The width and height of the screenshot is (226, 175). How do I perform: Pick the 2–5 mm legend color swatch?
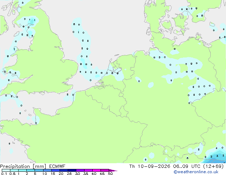[31, 170]
